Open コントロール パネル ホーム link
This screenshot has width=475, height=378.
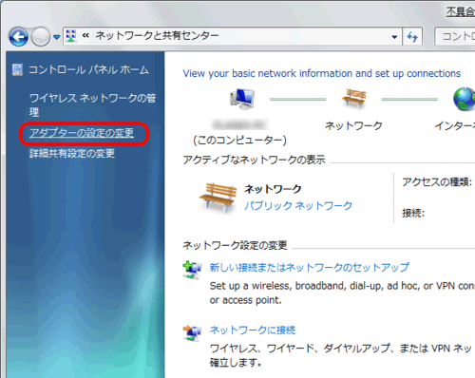[88, 69]
